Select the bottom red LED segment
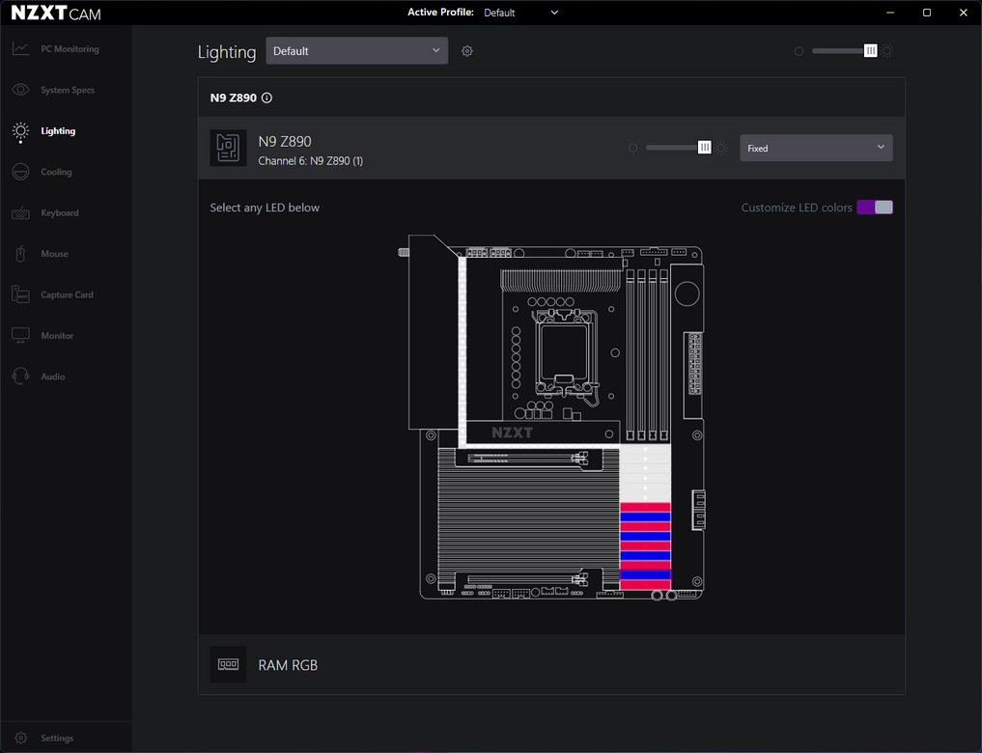This screenshot has width=982, height=753. pos(645,585)
